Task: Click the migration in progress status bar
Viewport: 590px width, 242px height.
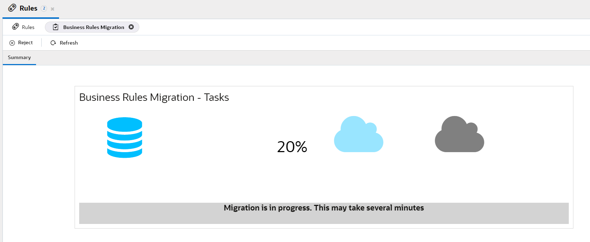Action: coord(323,208)
